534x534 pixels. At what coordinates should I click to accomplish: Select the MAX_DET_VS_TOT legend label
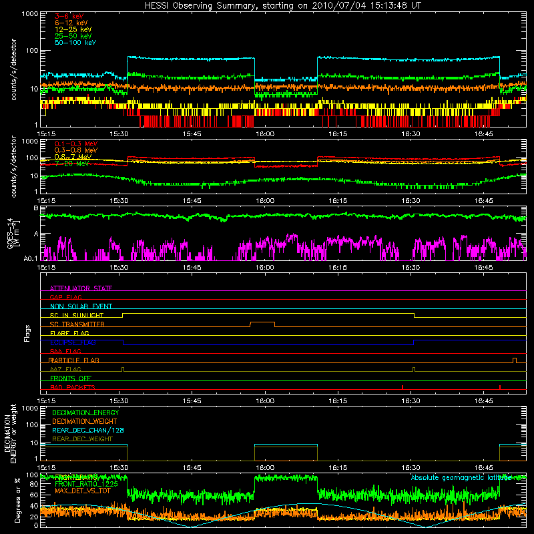point(83,491)
